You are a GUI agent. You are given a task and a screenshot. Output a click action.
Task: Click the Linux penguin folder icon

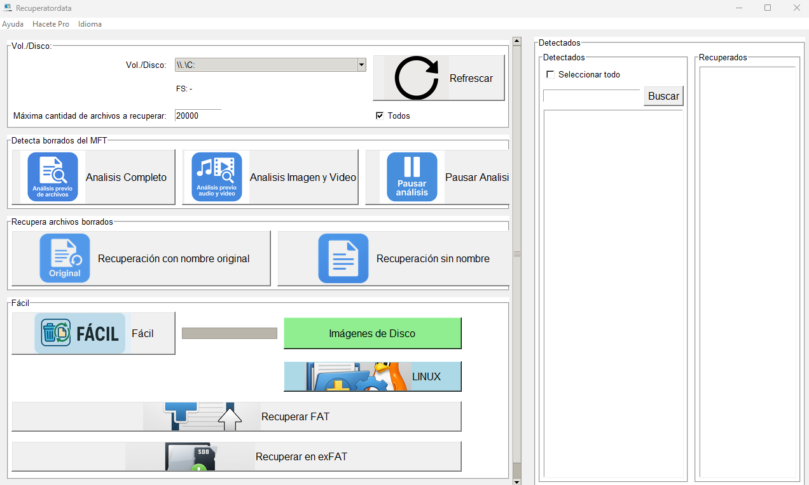click(357, 376)
